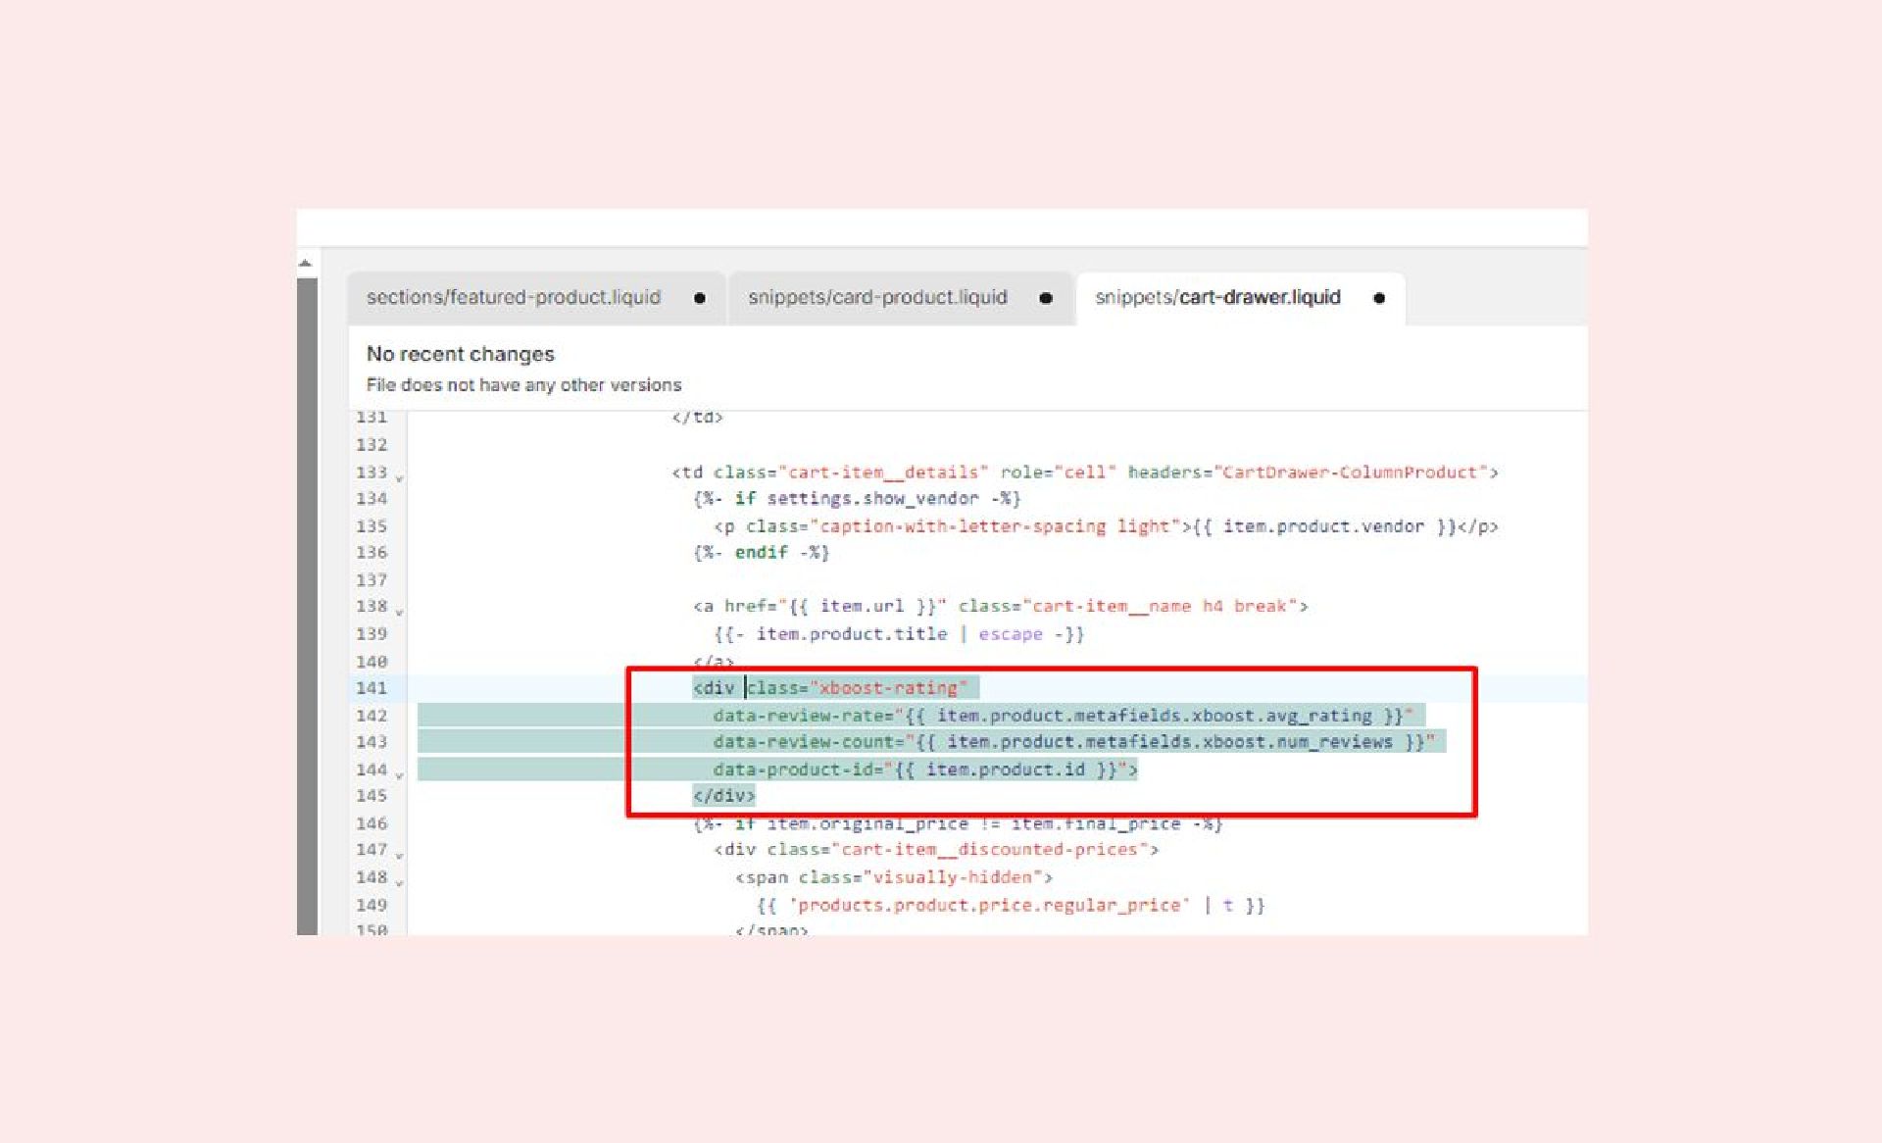The image size is (1882, 1143).
Task: Click unsaved dot on card-product.liquid tab
Action: (x=1046, y=298)
